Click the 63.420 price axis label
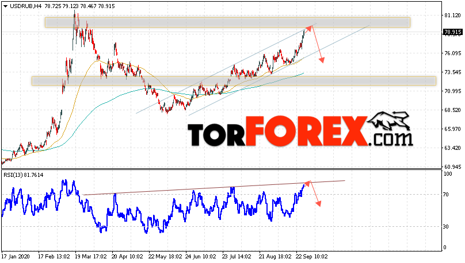The height and width of the screenshot is (263, 465). coord(453,148)
